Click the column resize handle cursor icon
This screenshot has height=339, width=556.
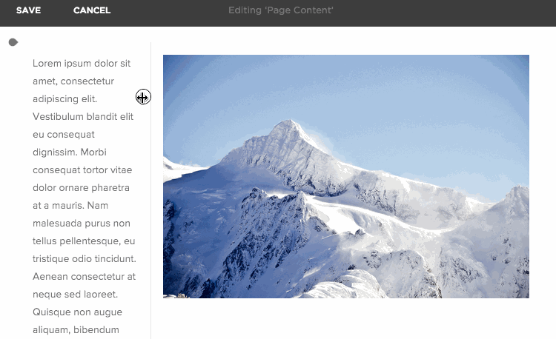pos(143,97)
